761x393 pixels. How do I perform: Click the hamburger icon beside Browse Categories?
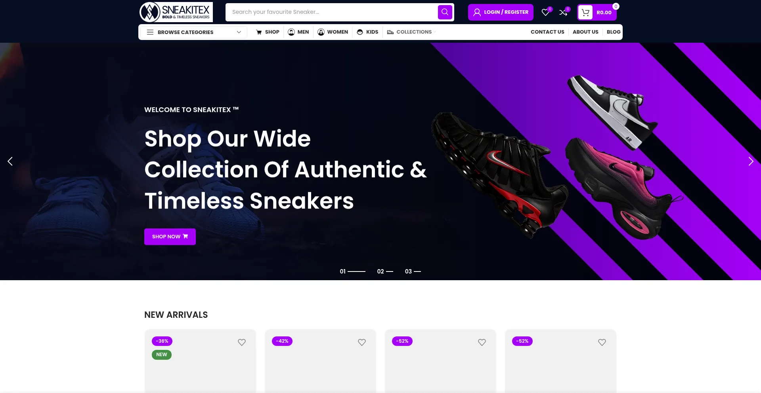coord(150,32)
